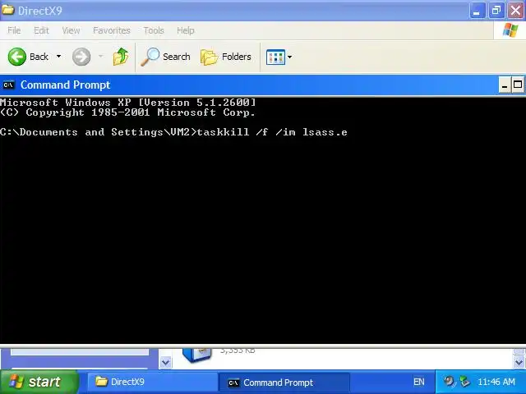Open the Start menu
Image resolution: width=526 pixels, height=394 pixels.
pos(39,382)
